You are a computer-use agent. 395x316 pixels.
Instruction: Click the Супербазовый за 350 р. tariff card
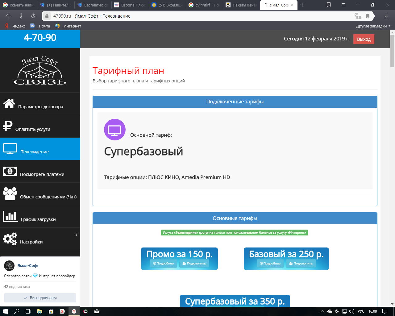click(x=235, y=301)
